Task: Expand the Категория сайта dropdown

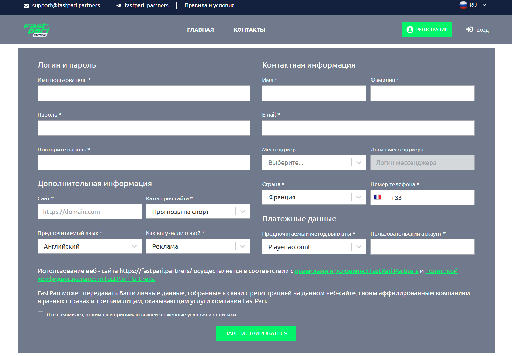Action: [198, 212]
